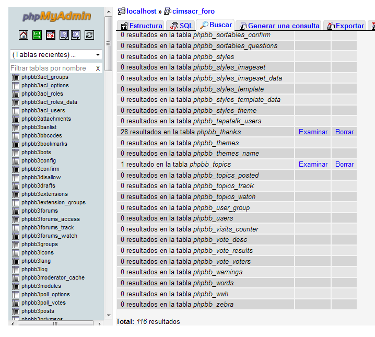Image resolution: width=375 pixels, height=337 pixels.
Task: Click table icon beside phpbb3icons
Action: tap(16, 253)
